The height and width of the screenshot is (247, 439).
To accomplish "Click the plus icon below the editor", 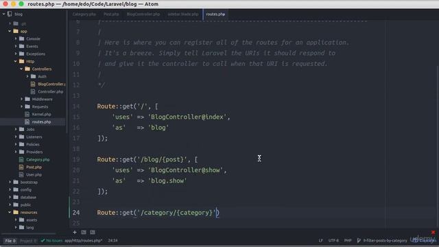I will [x=75, y=232].
